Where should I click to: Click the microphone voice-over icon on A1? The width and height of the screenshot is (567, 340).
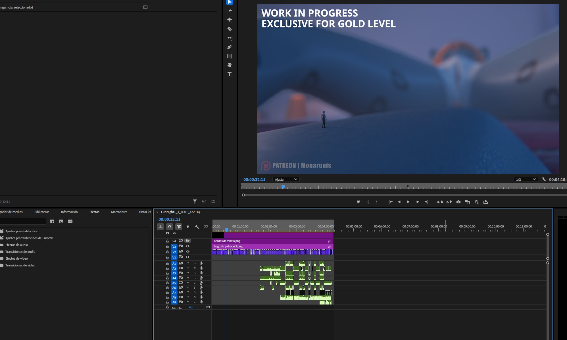pyautogui.click(x=201, y=264)
